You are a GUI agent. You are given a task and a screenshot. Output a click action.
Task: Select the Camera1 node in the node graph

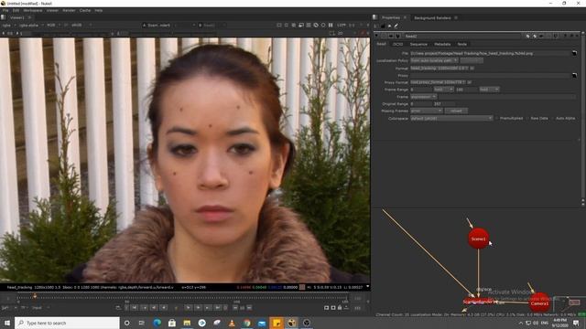[x=539, y=302]
